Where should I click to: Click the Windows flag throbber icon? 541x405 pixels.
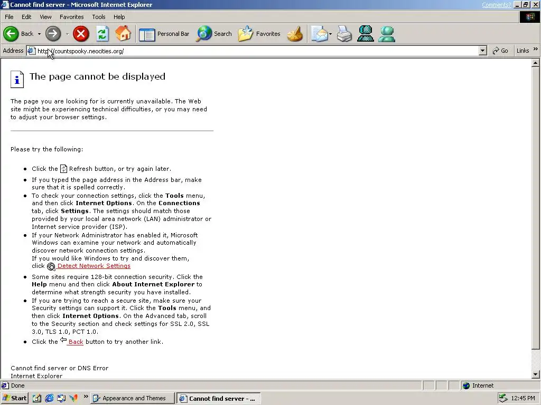(529, 17)
